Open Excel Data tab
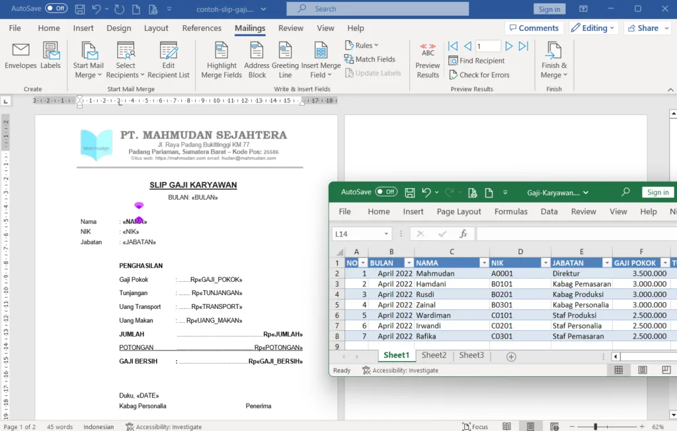 pos(549,212)
